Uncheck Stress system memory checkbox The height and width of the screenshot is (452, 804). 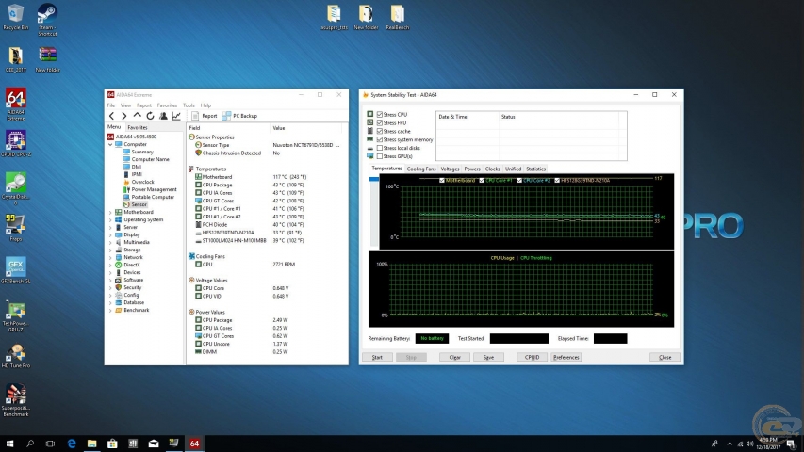click(380, 139)
